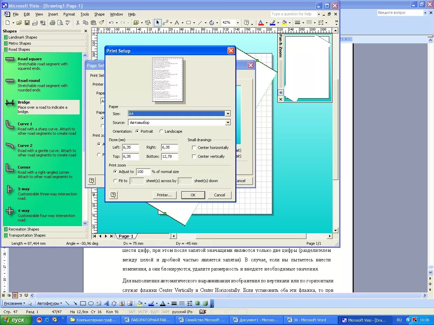Click the Fill Color bucket icon in Visio
434x325 pixels.
click(284, 23)
